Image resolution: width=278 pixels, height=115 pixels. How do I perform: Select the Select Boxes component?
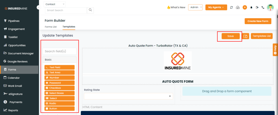(x=59, y=93)
